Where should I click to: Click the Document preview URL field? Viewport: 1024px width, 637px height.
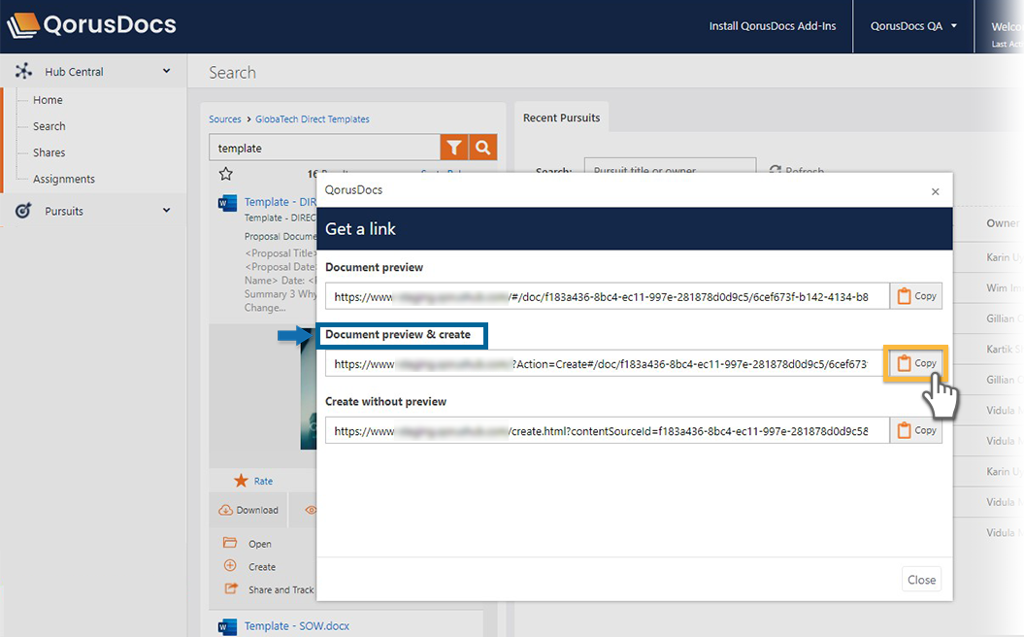coord(608,296)
